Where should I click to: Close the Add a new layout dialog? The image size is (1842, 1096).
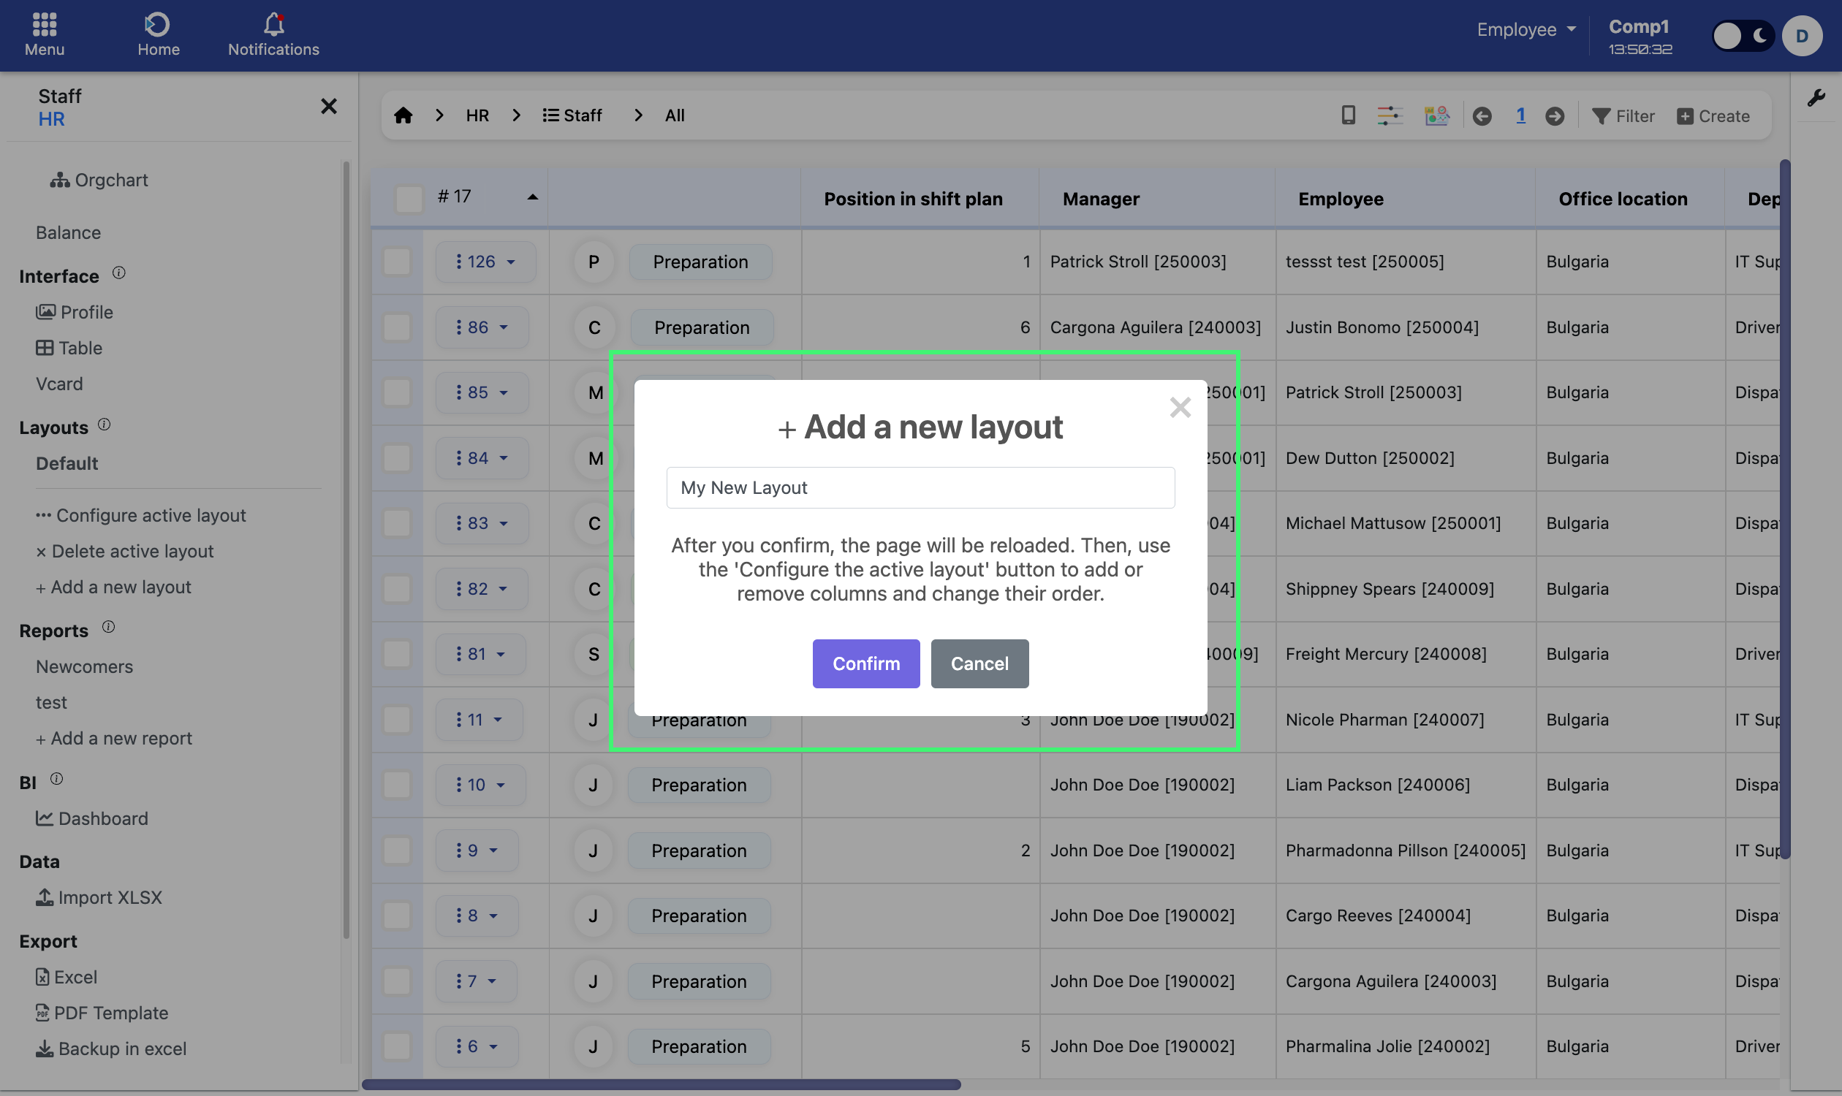click(1180, 407)
